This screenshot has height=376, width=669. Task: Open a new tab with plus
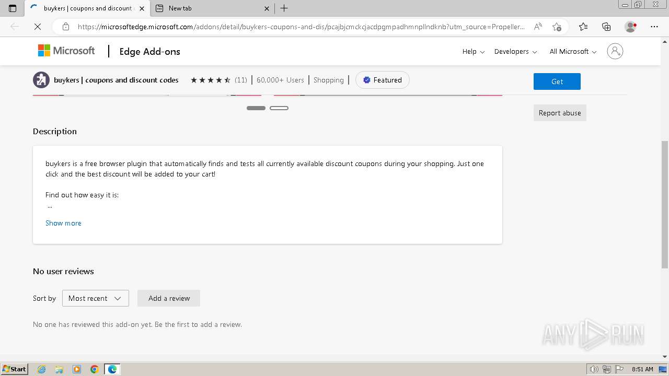pyautogui.click(x=284, y=8)
